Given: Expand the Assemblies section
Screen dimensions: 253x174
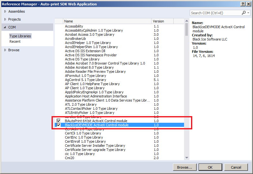Looking at the screenshot, I should tap(5, 11).
